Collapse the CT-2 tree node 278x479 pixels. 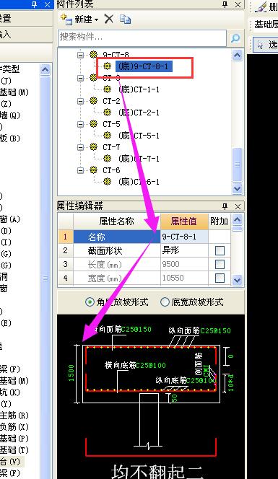coord(80,101)
